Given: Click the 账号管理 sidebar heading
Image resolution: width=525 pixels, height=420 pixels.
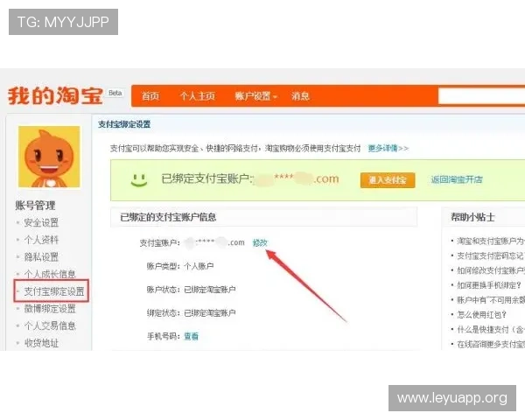Looking at the screenshot, I should [x=35, y=206].
